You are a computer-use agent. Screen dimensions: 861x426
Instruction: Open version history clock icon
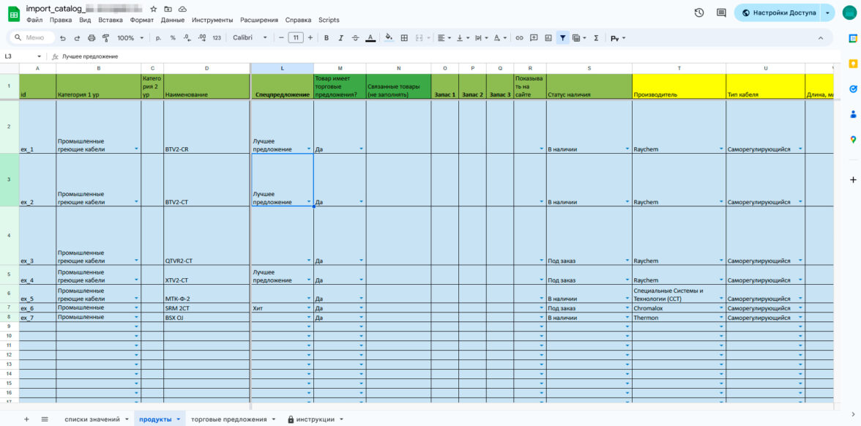699,12
